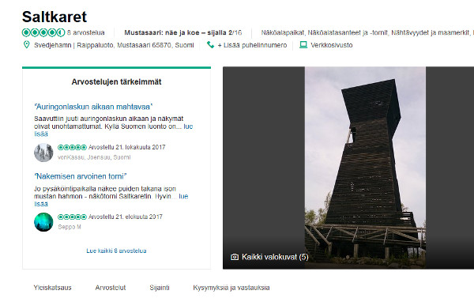474x298 pixels.
Task: Click the green phone icon
Action: pos(210,45)
